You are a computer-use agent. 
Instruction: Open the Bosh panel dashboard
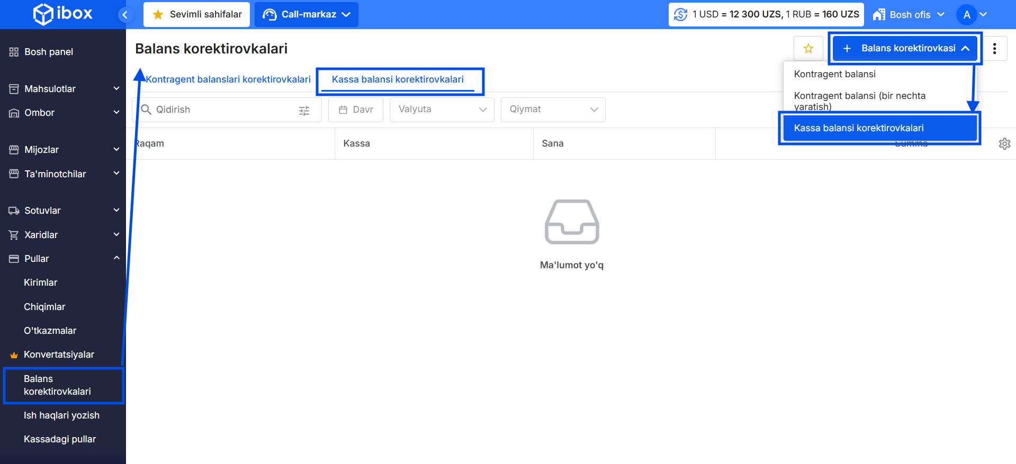pyautogui.click(x=49, y=52)
